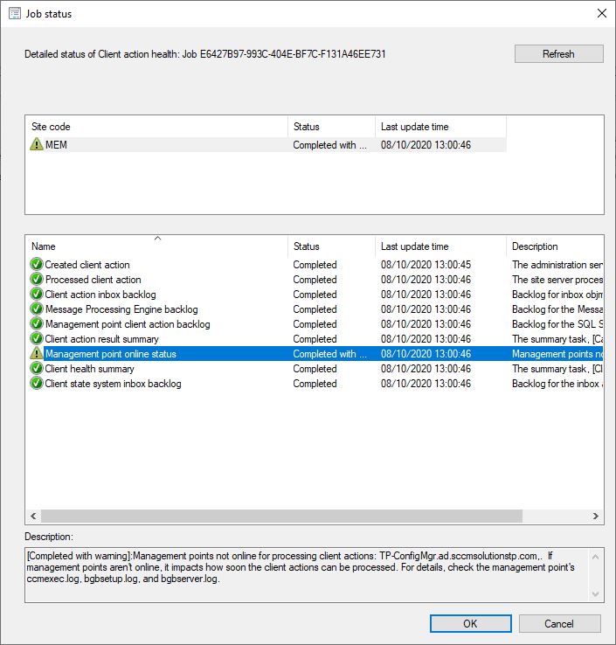
Task: Click the warning icon for Management point online status
Action: (x=36, y=354)
